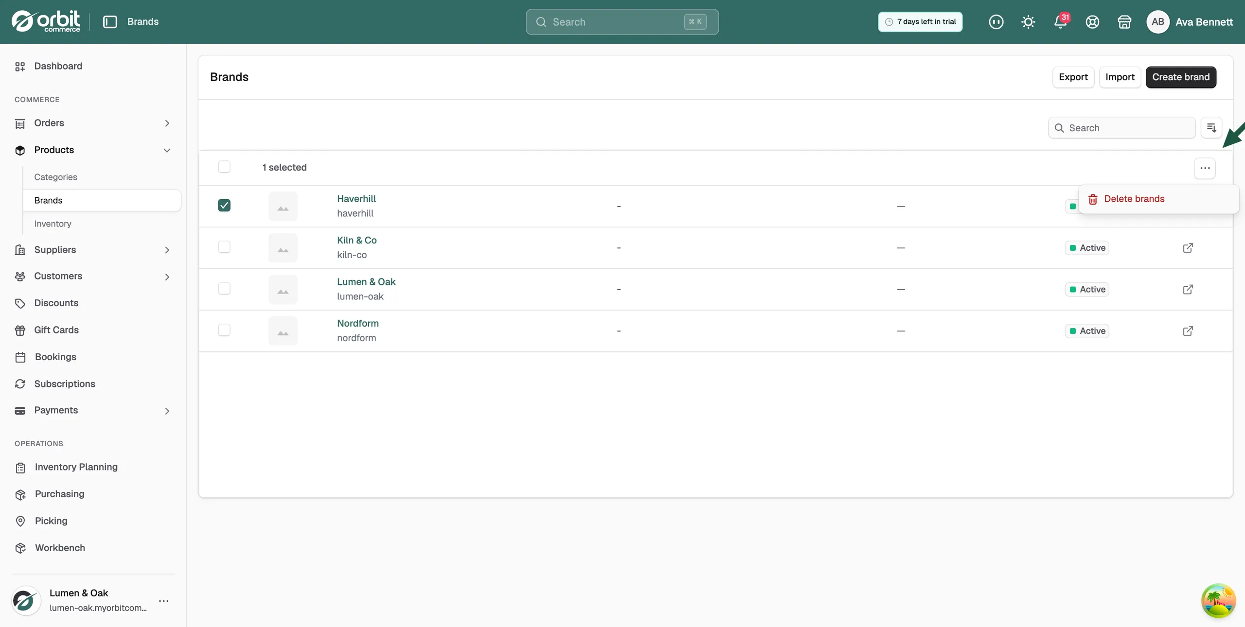Click the palm tree widget icon

[x=1218, y=601]
